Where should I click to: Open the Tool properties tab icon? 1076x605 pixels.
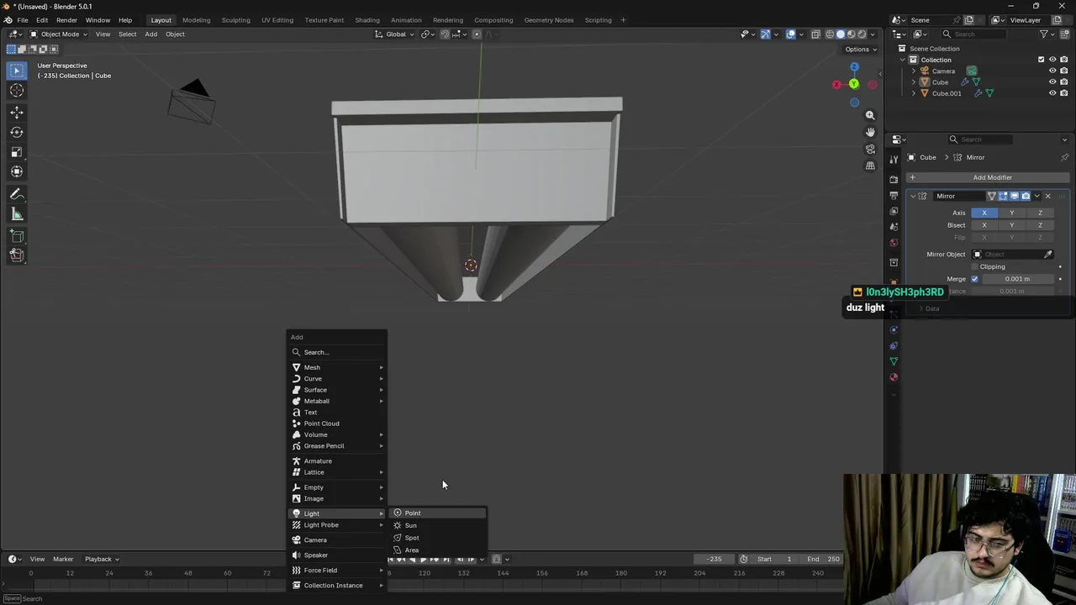click(894, 160)
